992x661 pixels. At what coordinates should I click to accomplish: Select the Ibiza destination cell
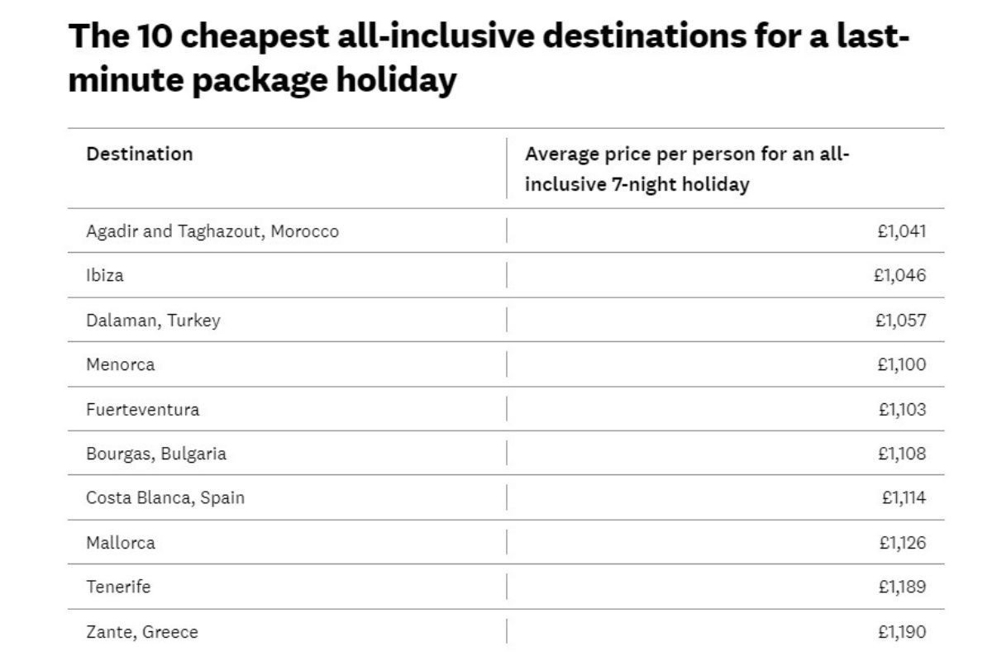(x=105, y=275)
